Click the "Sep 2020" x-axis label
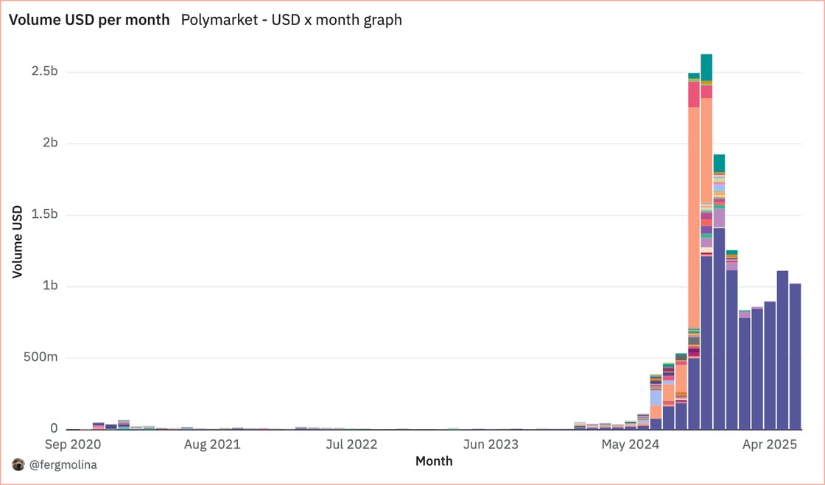Screen dimensions: 825x485 click(73, 445)
